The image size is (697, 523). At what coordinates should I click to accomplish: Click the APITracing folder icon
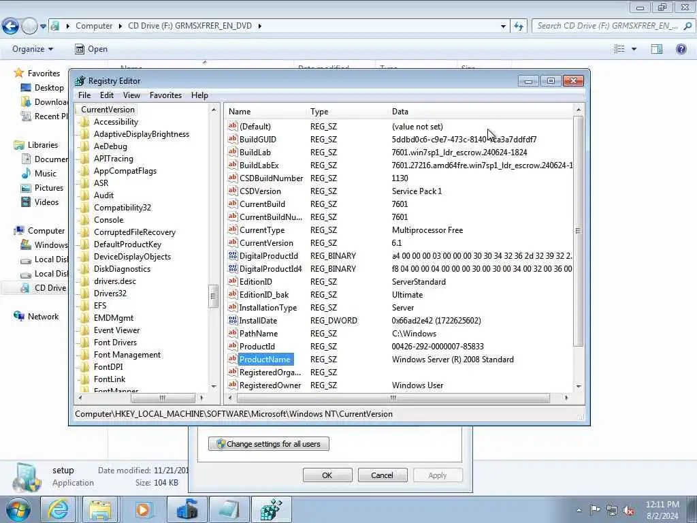[84, 159]
